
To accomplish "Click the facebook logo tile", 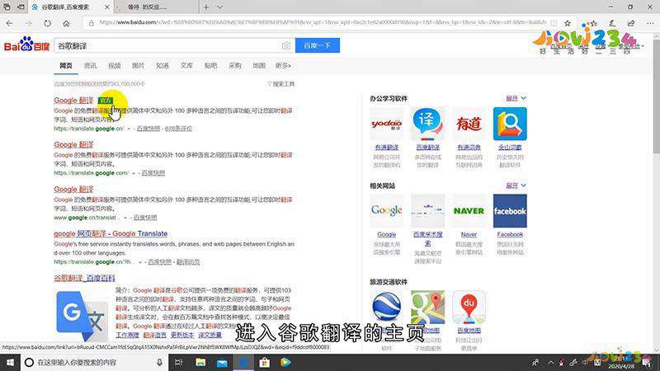I will (x=510, y=211).
